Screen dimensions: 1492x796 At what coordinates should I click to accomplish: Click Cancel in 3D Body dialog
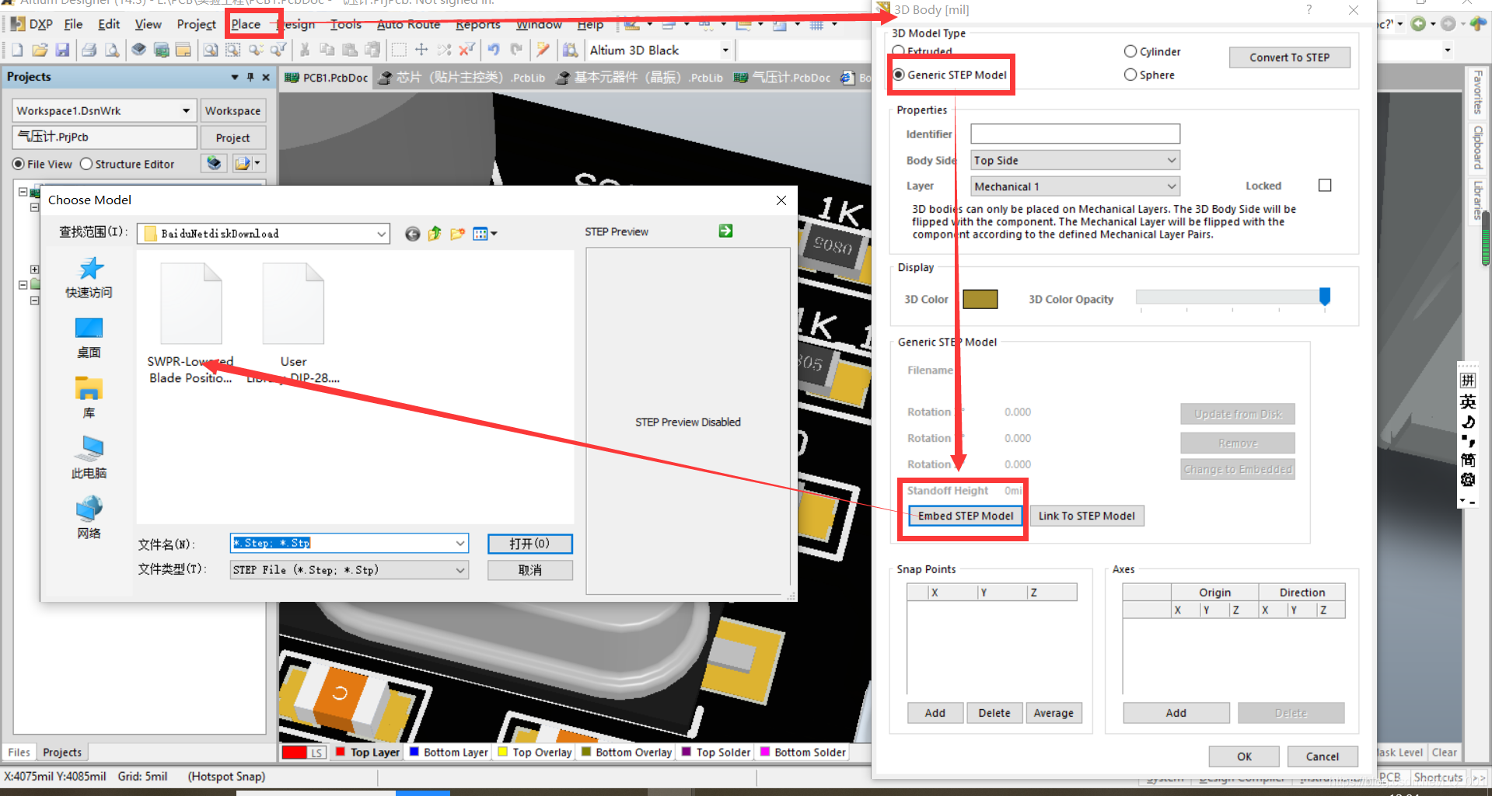click(x=1322, y=756)
